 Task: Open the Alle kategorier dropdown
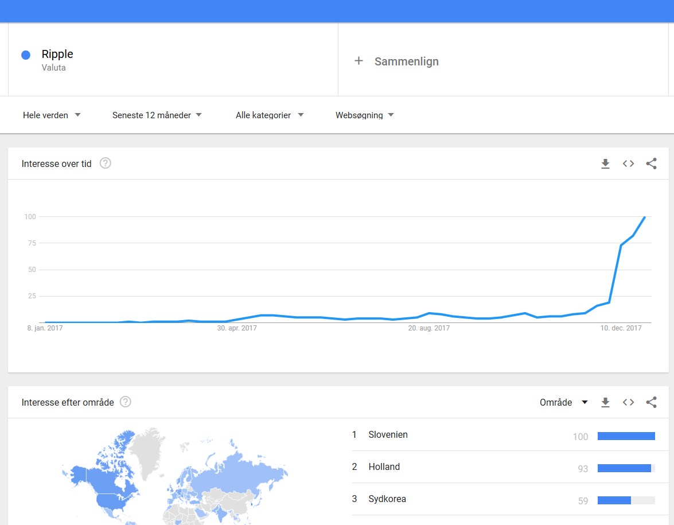270,115
